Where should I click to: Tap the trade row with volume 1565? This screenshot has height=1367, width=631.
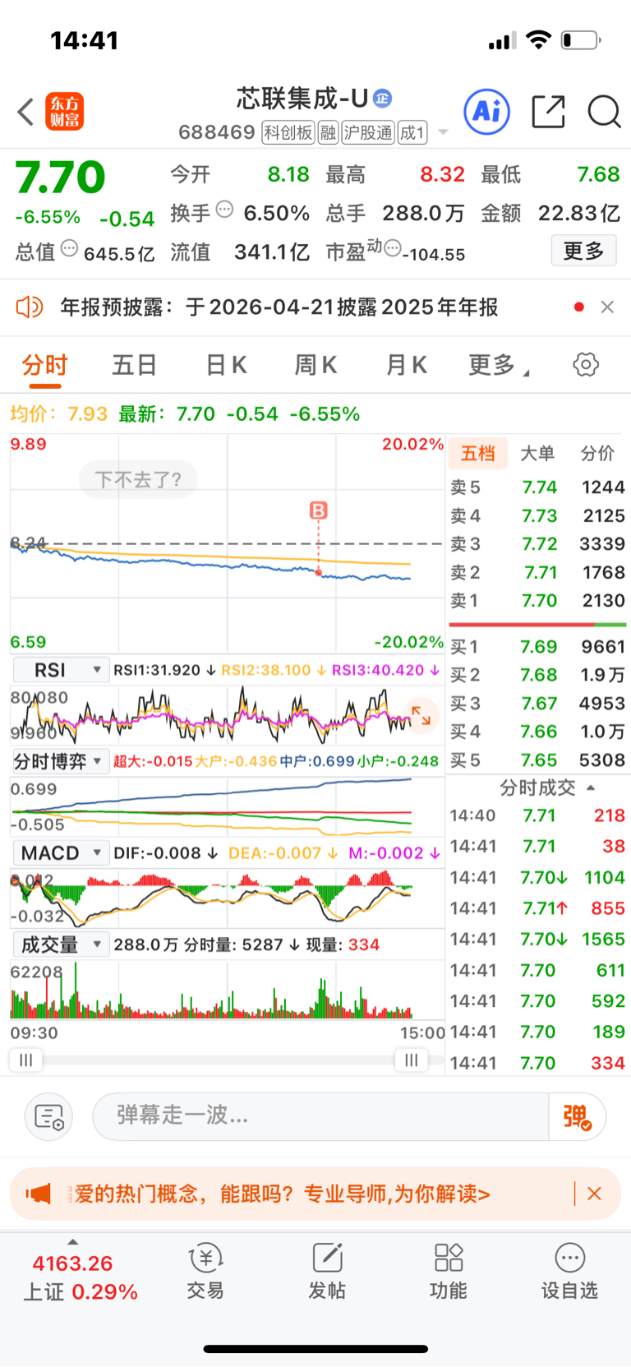(538, 939)
